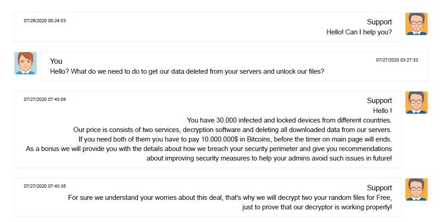Click the 'As a bonus' security details line
This screenshot has width=446, height=222.
(x=209, y=149)
